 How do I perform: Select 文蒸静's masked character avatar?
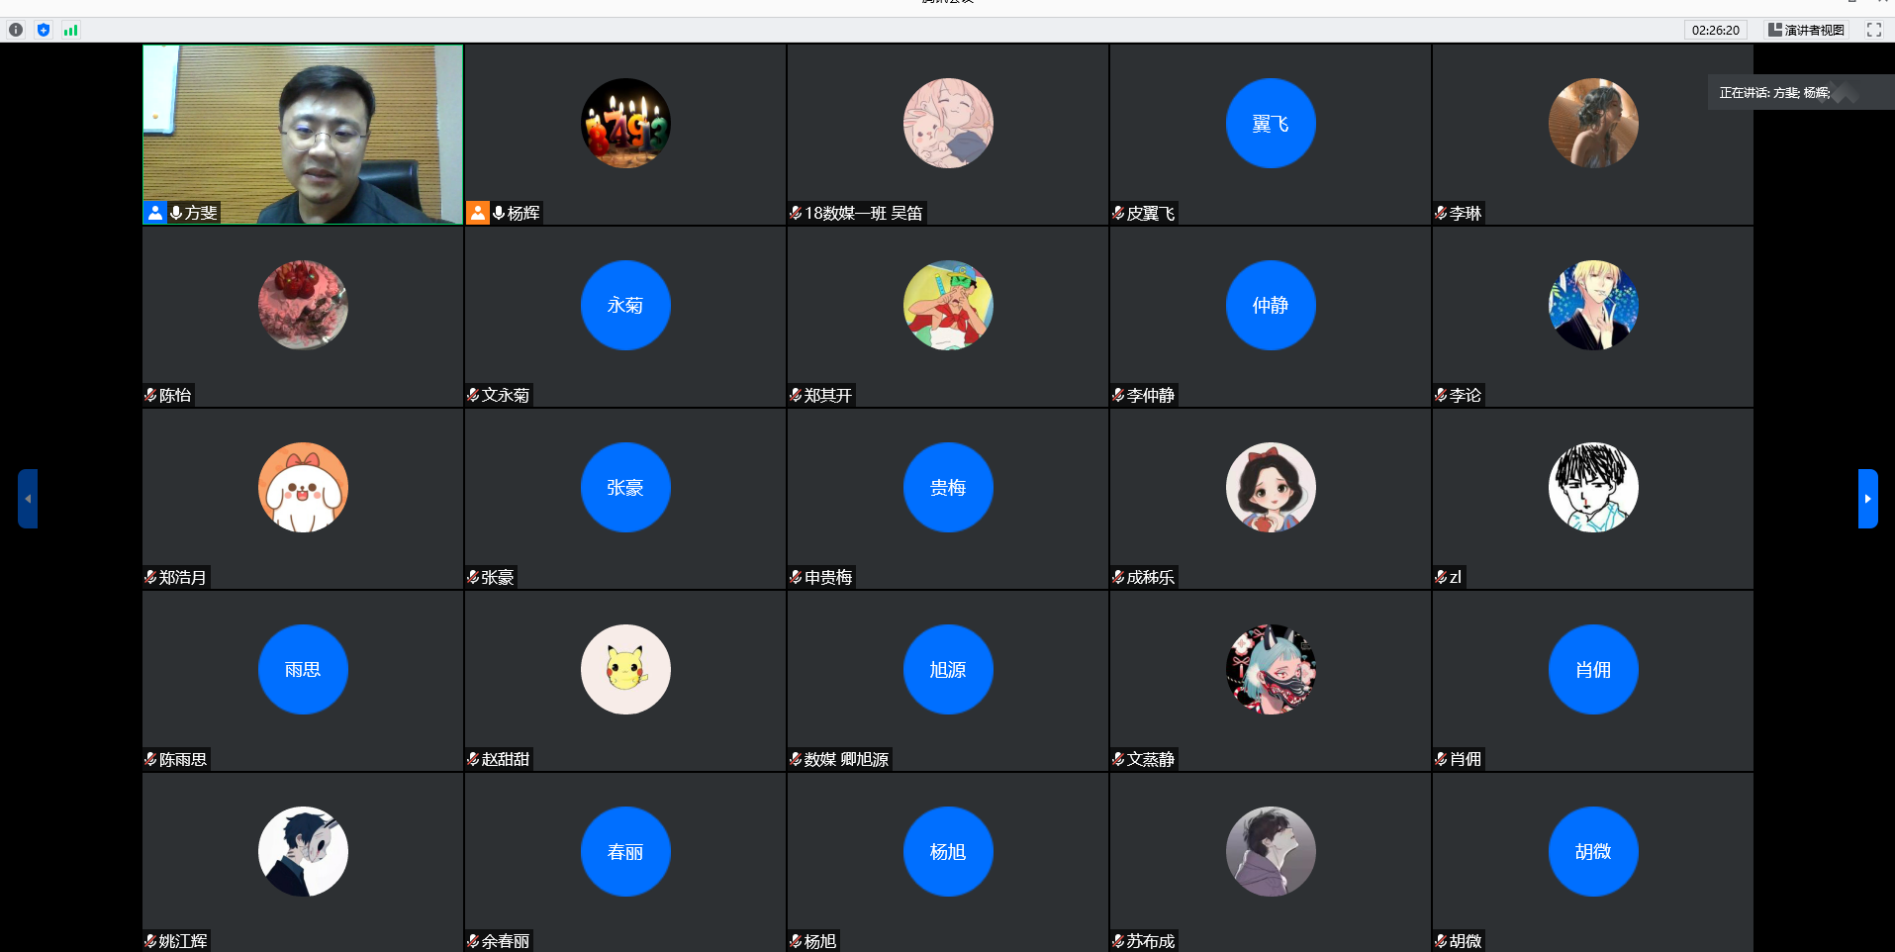coord(1271,669)
